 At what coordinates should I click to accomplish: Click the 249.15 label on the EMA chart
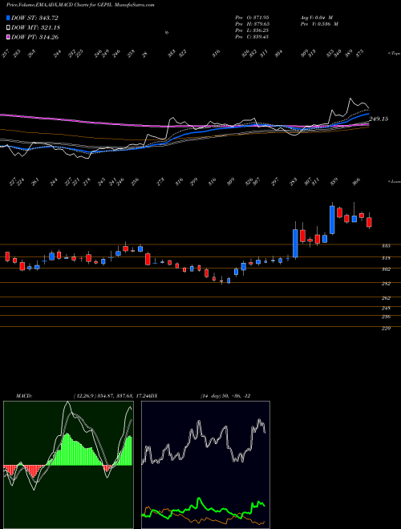[x=379, y=119]
